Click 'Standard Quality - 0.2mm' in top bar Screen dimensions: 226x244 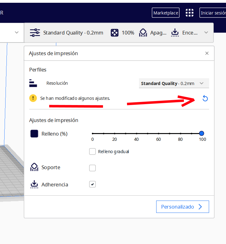point(73,33)
